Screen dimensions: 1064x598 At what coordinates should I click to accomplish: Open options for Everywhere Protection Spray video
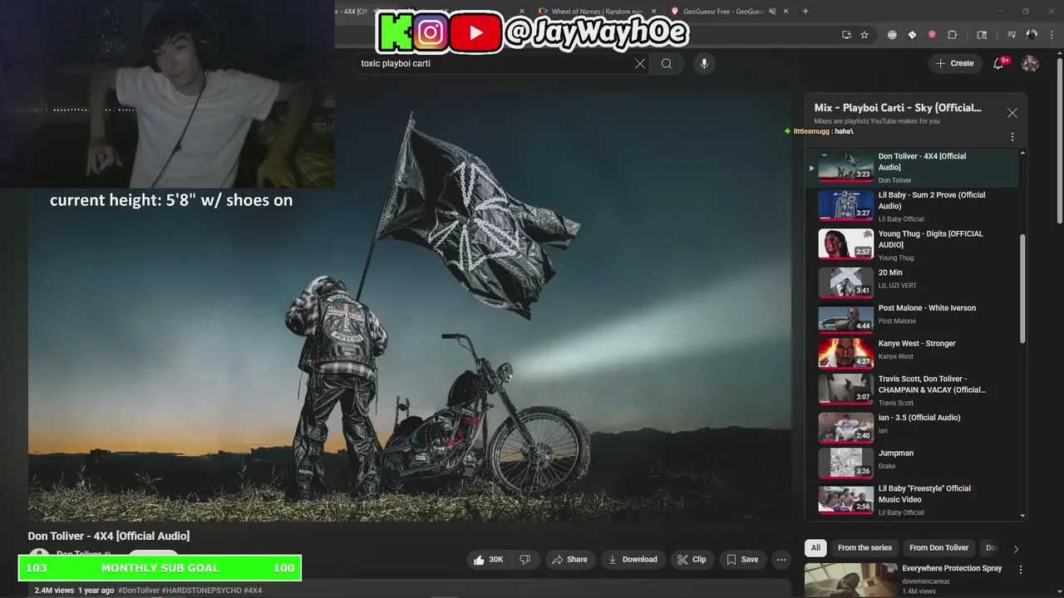pyautogui.click(x=1021, y=570)
